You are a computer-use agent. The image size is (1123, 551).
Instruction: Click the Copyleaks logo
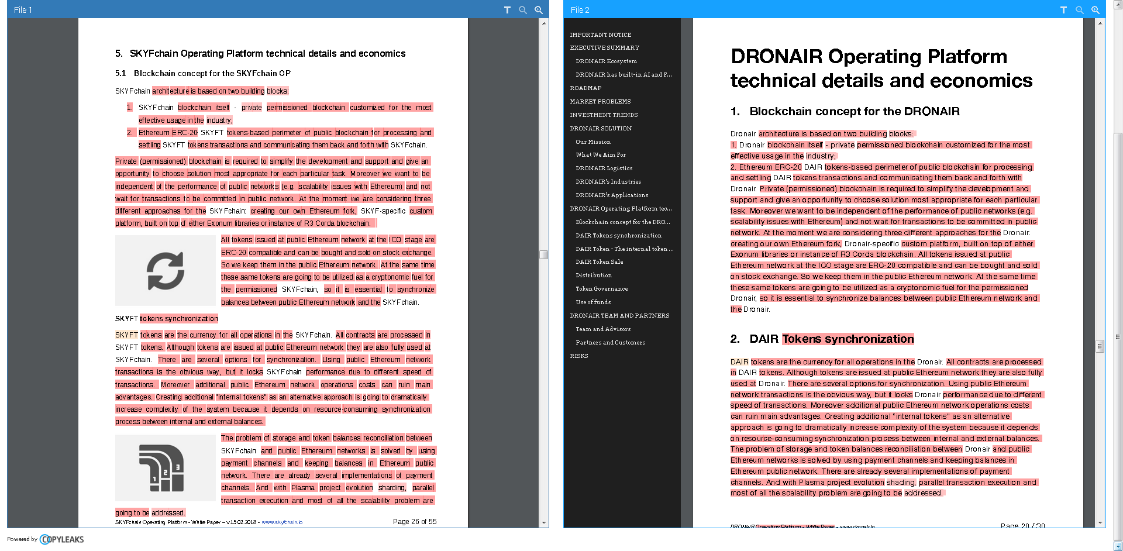point(62,539)
